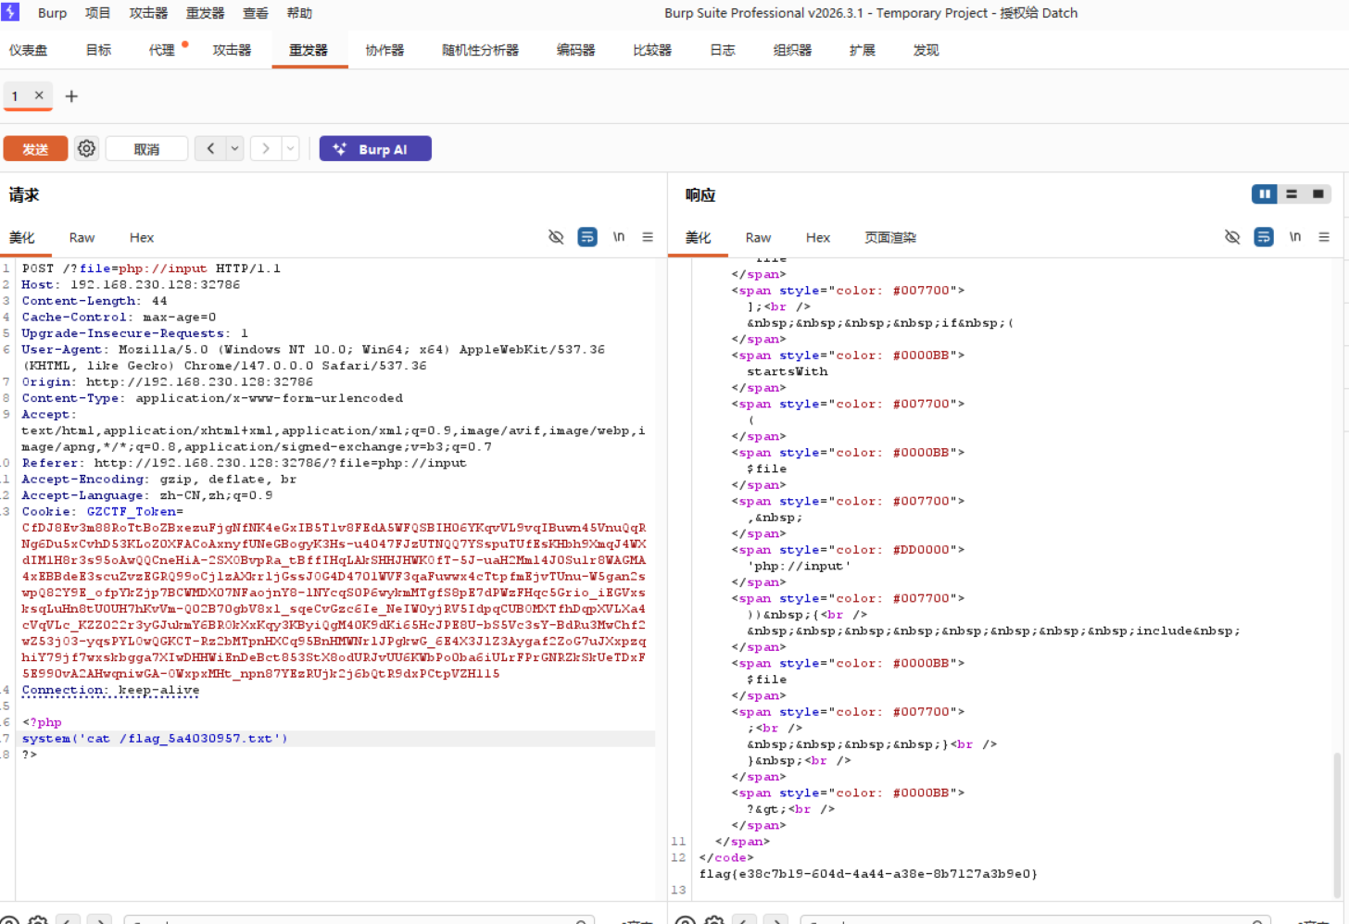Open the response 页面渲染 tab
This screenshot has width=1349, height=924.
pos(890,238)
